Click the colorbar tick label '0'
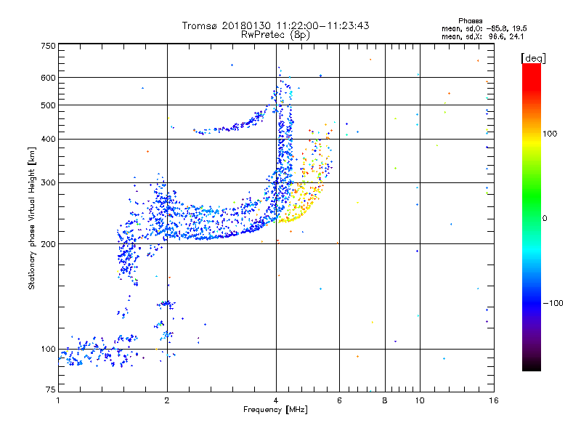Viewport: 581px width, 436px height. (545, 219)
